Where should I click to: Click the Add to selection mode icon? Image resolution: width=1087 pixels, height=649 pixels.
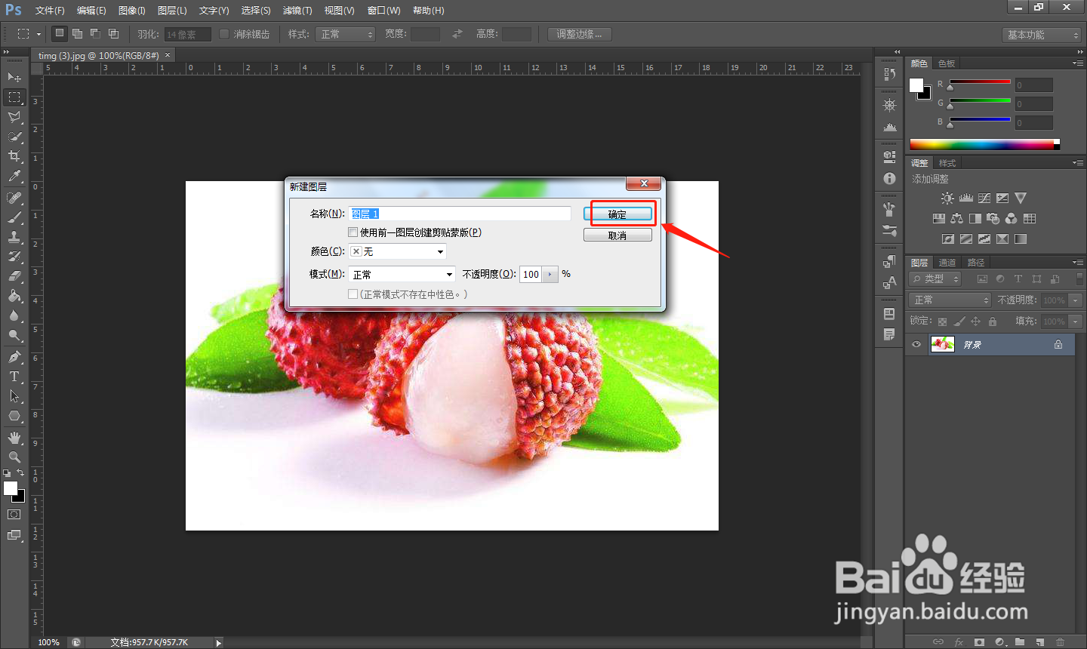(x=77, y=33)
